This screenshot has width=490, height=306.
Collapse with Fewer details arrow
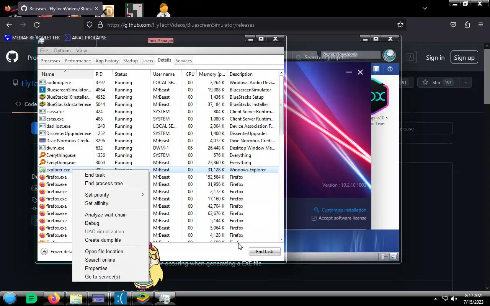click(x=44, y=252)
